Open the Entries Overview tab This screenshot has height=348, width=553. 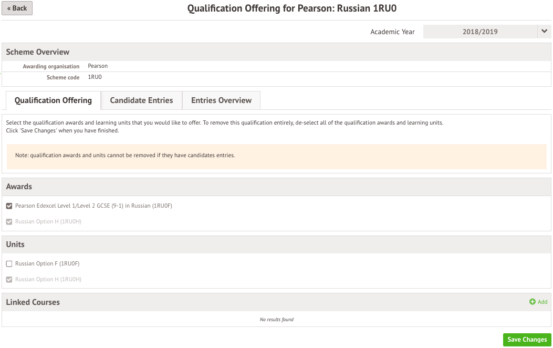point(221,100)
